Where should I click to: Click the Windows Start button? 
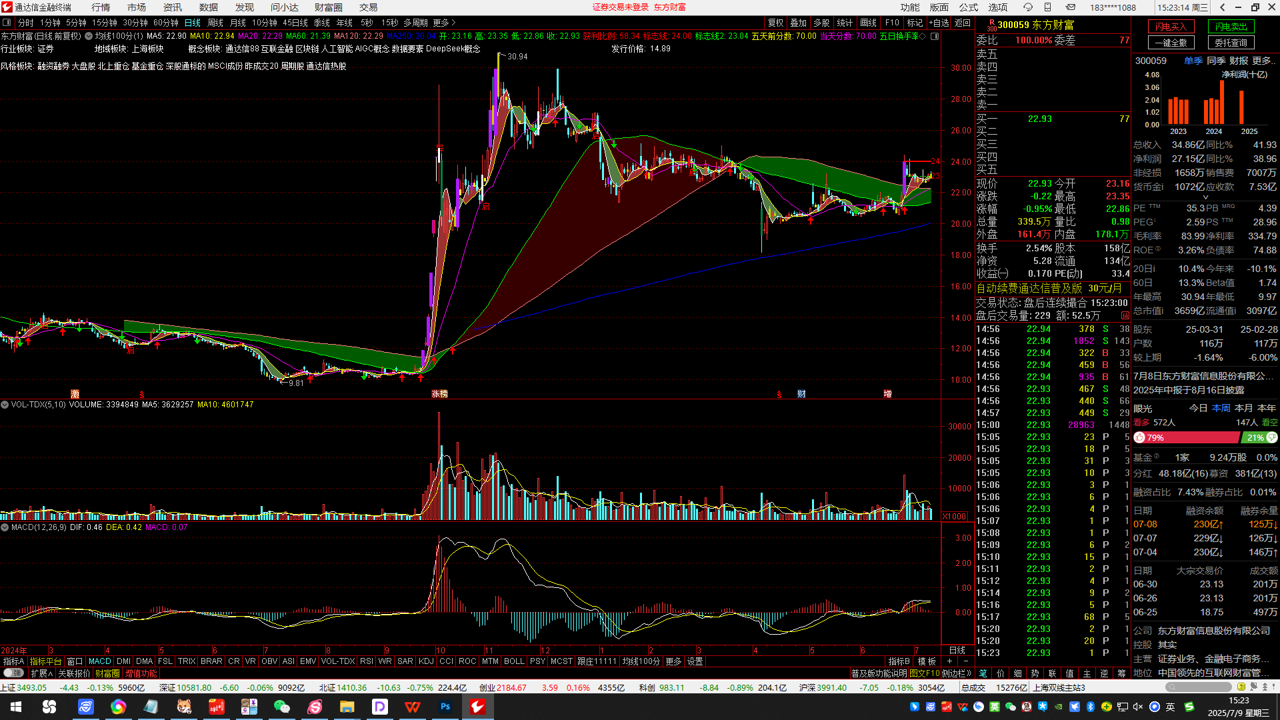click(x=16, y=707)
